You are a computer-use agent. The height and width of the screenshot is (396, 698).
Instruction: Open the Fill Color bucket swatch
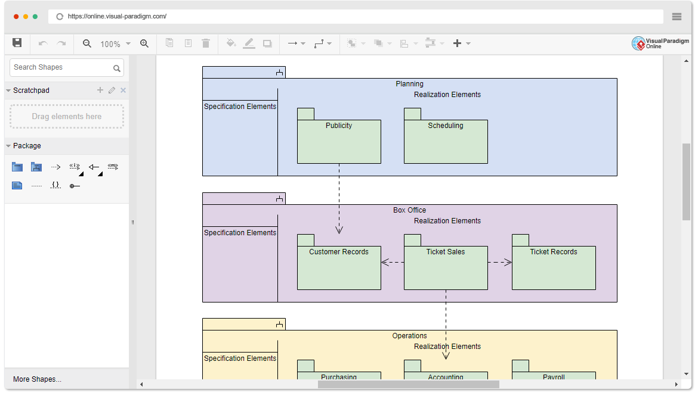pyautogui.click(x=231, y=43)
